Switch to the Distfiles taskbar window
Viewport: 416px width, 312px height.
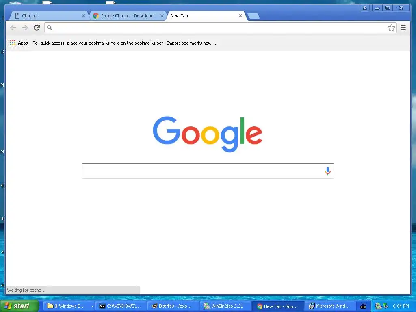click(173, 306)
